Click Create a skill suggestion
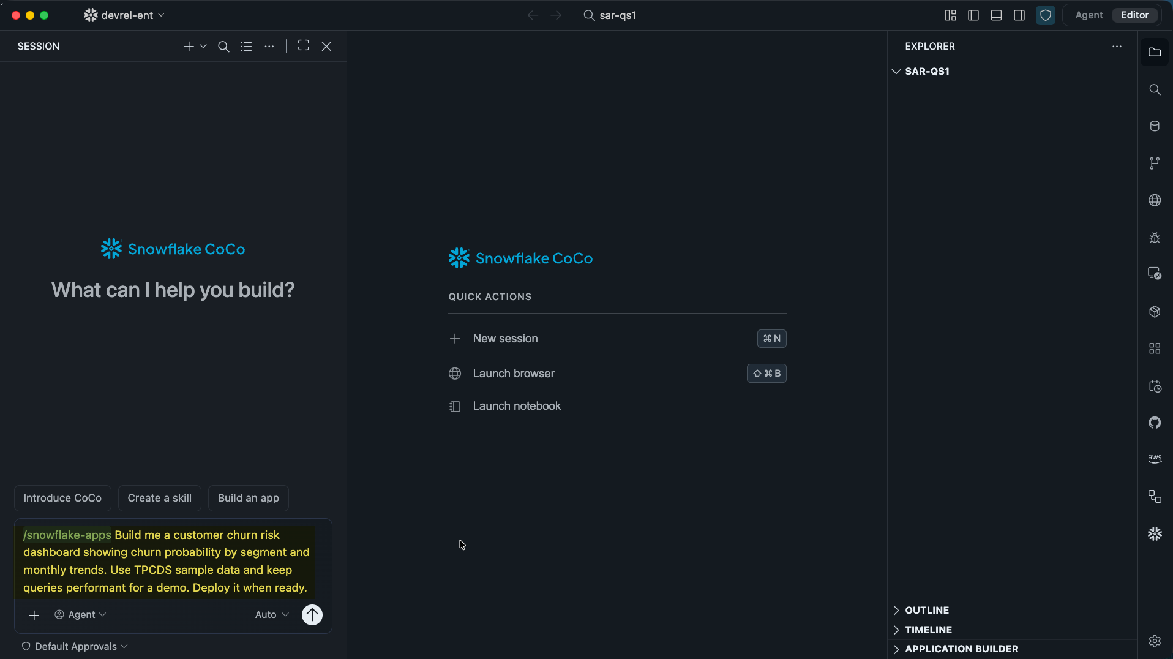Screen dimensions: 1173x659 (x=160, y=499)
